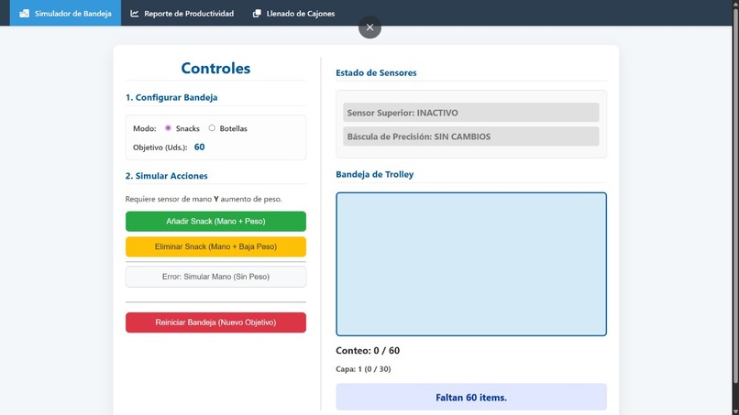Click the Sensor Superior: INACTIVO status
Screen dimensions: 739x415
click(x=471, y=113)
